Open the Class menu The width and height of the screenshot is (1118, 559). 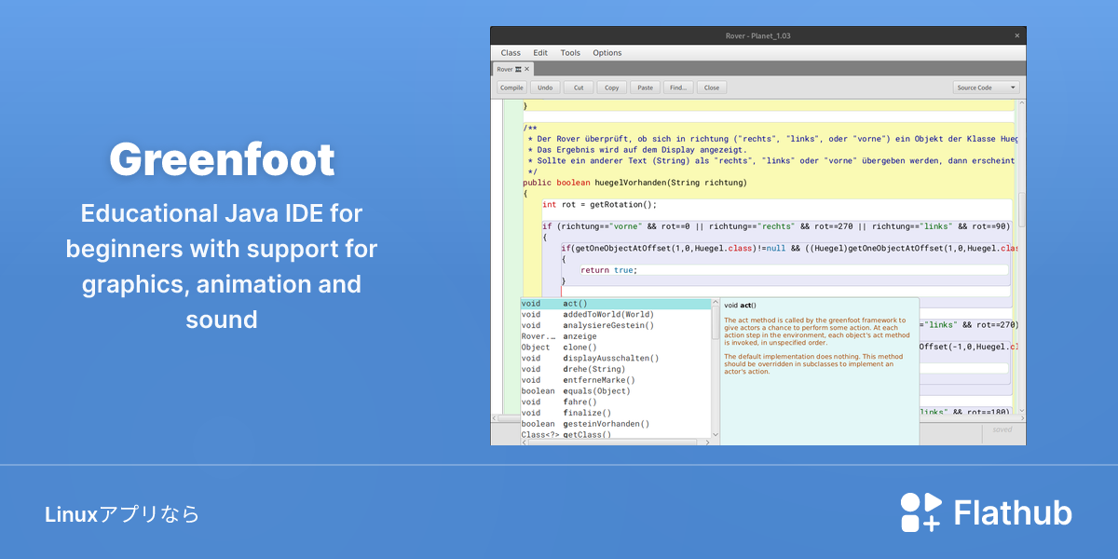[x=511, y=53]
